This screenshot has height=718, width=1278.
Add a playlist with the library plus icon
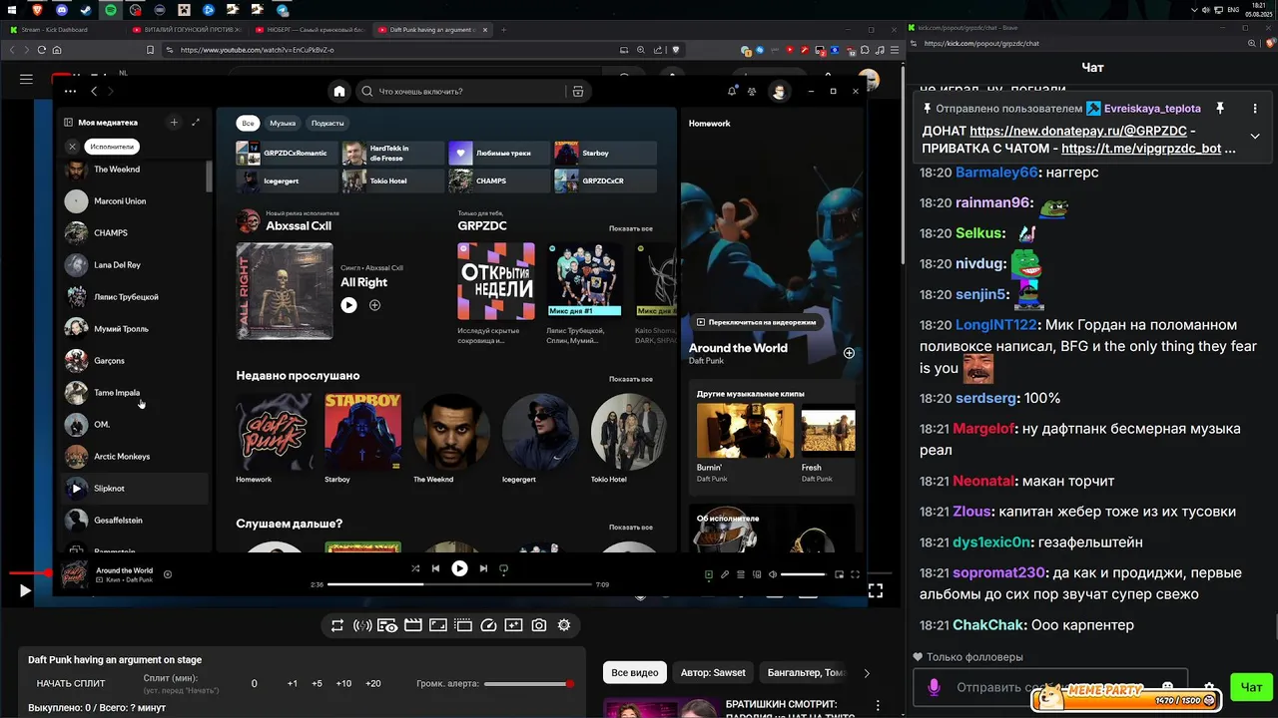tap(174, 122)
